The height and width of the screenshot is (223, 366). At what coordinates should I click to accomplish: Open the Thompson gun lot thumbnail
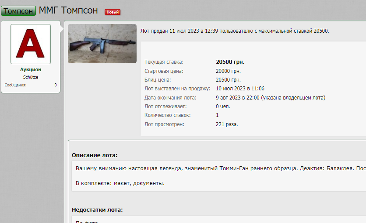click(102, 44)
